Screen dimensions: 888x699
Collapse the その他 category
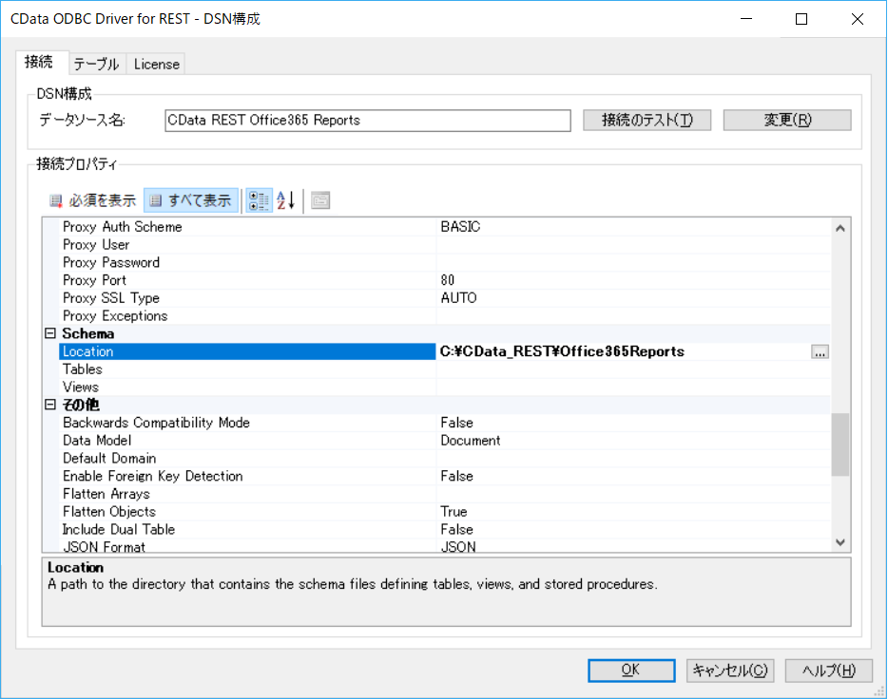tap(50, 405)
